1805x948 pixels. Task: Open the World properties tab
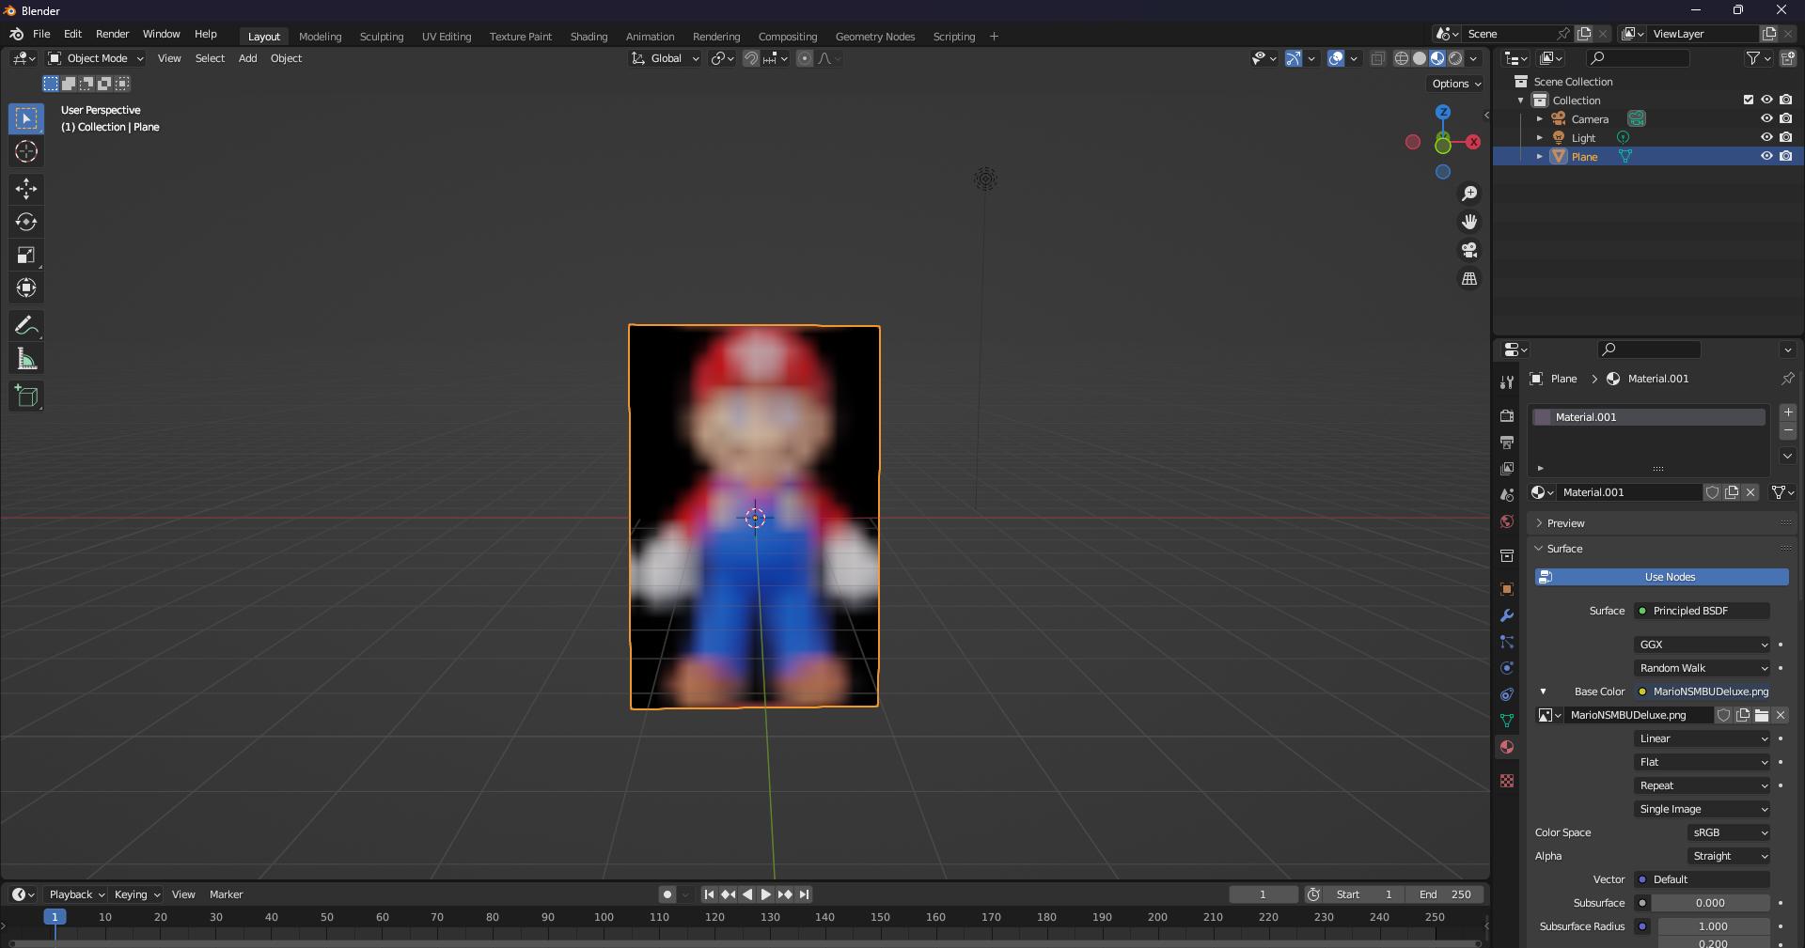tap(1507, 521)
